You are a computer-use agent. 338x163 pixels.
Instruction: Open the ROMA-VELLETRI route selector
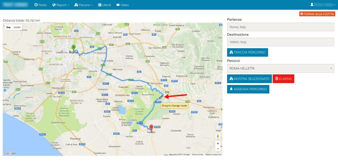281,68
